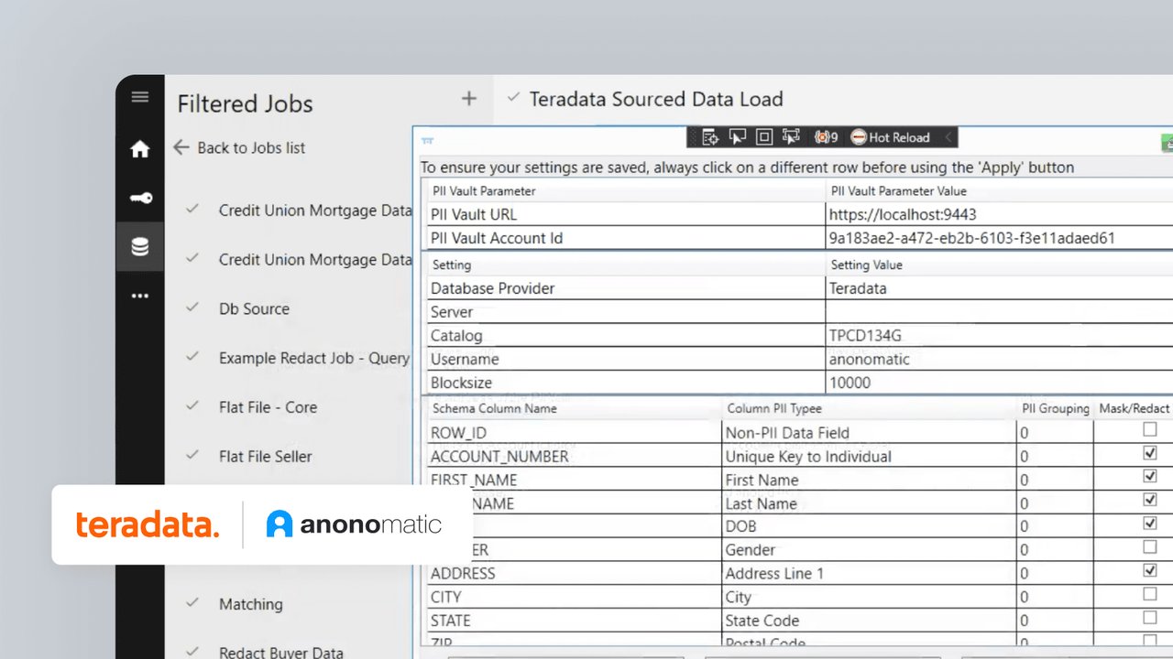Open binding failures indicator showing 9
This screenshot has width=1173, height=659.
coord(826,137)
